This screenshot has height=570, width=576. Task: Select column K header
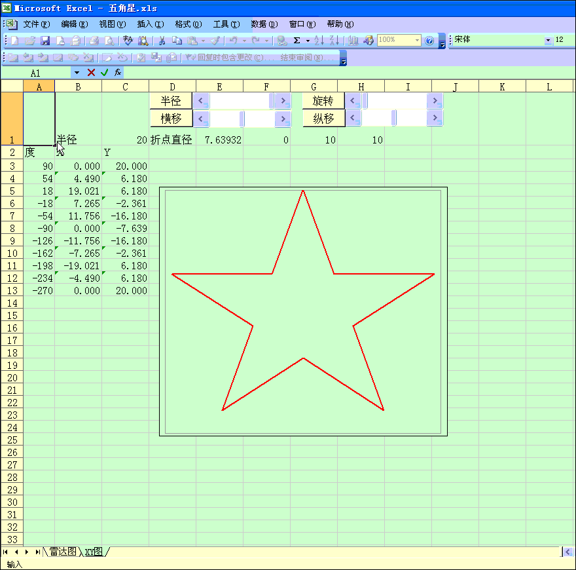(x=502, y=86)
